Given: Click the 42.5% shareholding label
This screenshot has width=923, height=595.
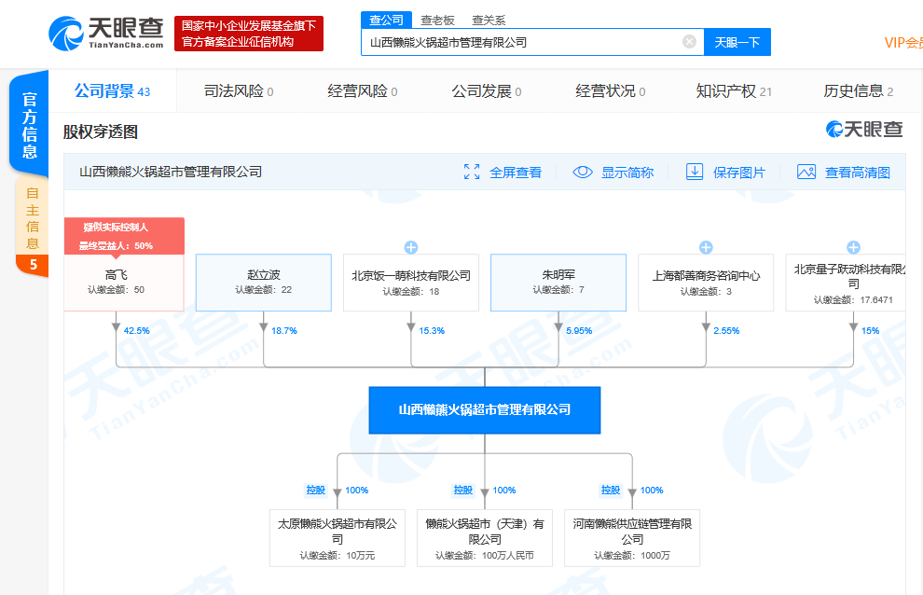Looking at the screenshot, I should 136,331.
